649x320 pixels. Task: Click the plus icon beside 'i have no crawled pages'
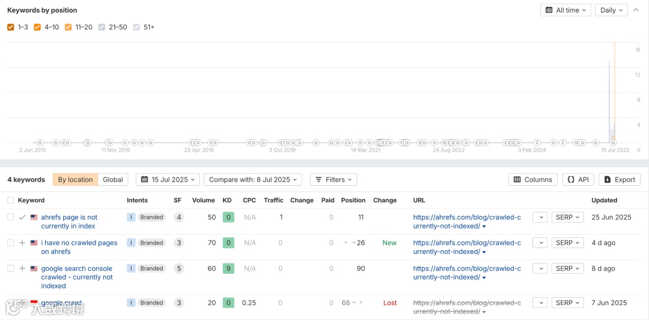22,243
